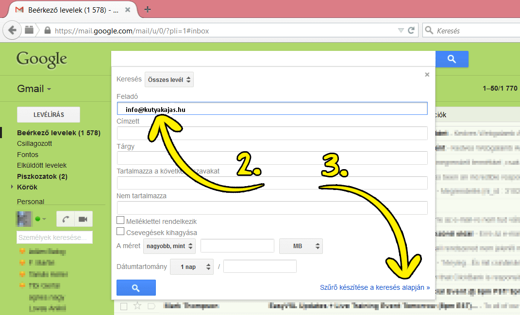Select the checkbox of the bottom email row

click(x=124, y=306)
